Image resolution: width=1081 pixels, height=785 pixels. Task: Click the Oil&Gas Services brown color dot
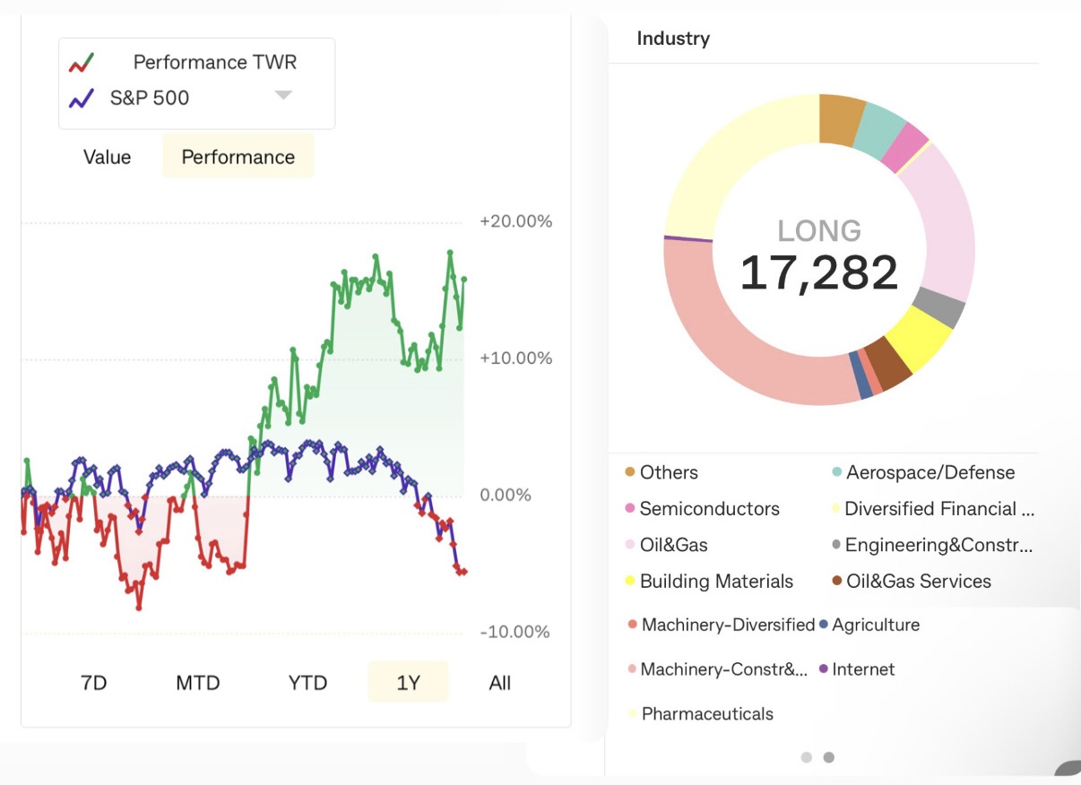pos(837,582)
